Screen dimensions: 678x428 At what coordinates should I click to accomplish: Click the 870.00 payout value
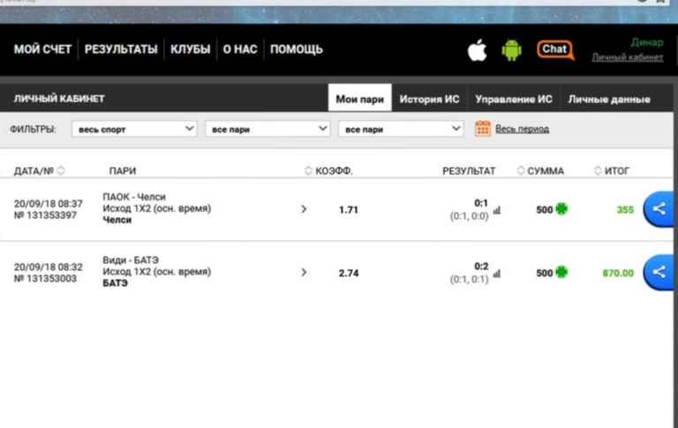click(618, 273)
